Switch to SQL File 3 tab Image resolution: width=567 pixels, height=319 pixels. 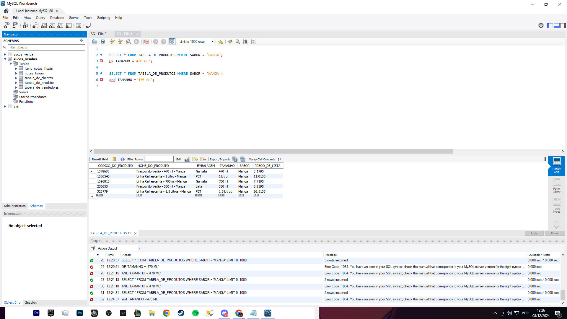[99, 34]
